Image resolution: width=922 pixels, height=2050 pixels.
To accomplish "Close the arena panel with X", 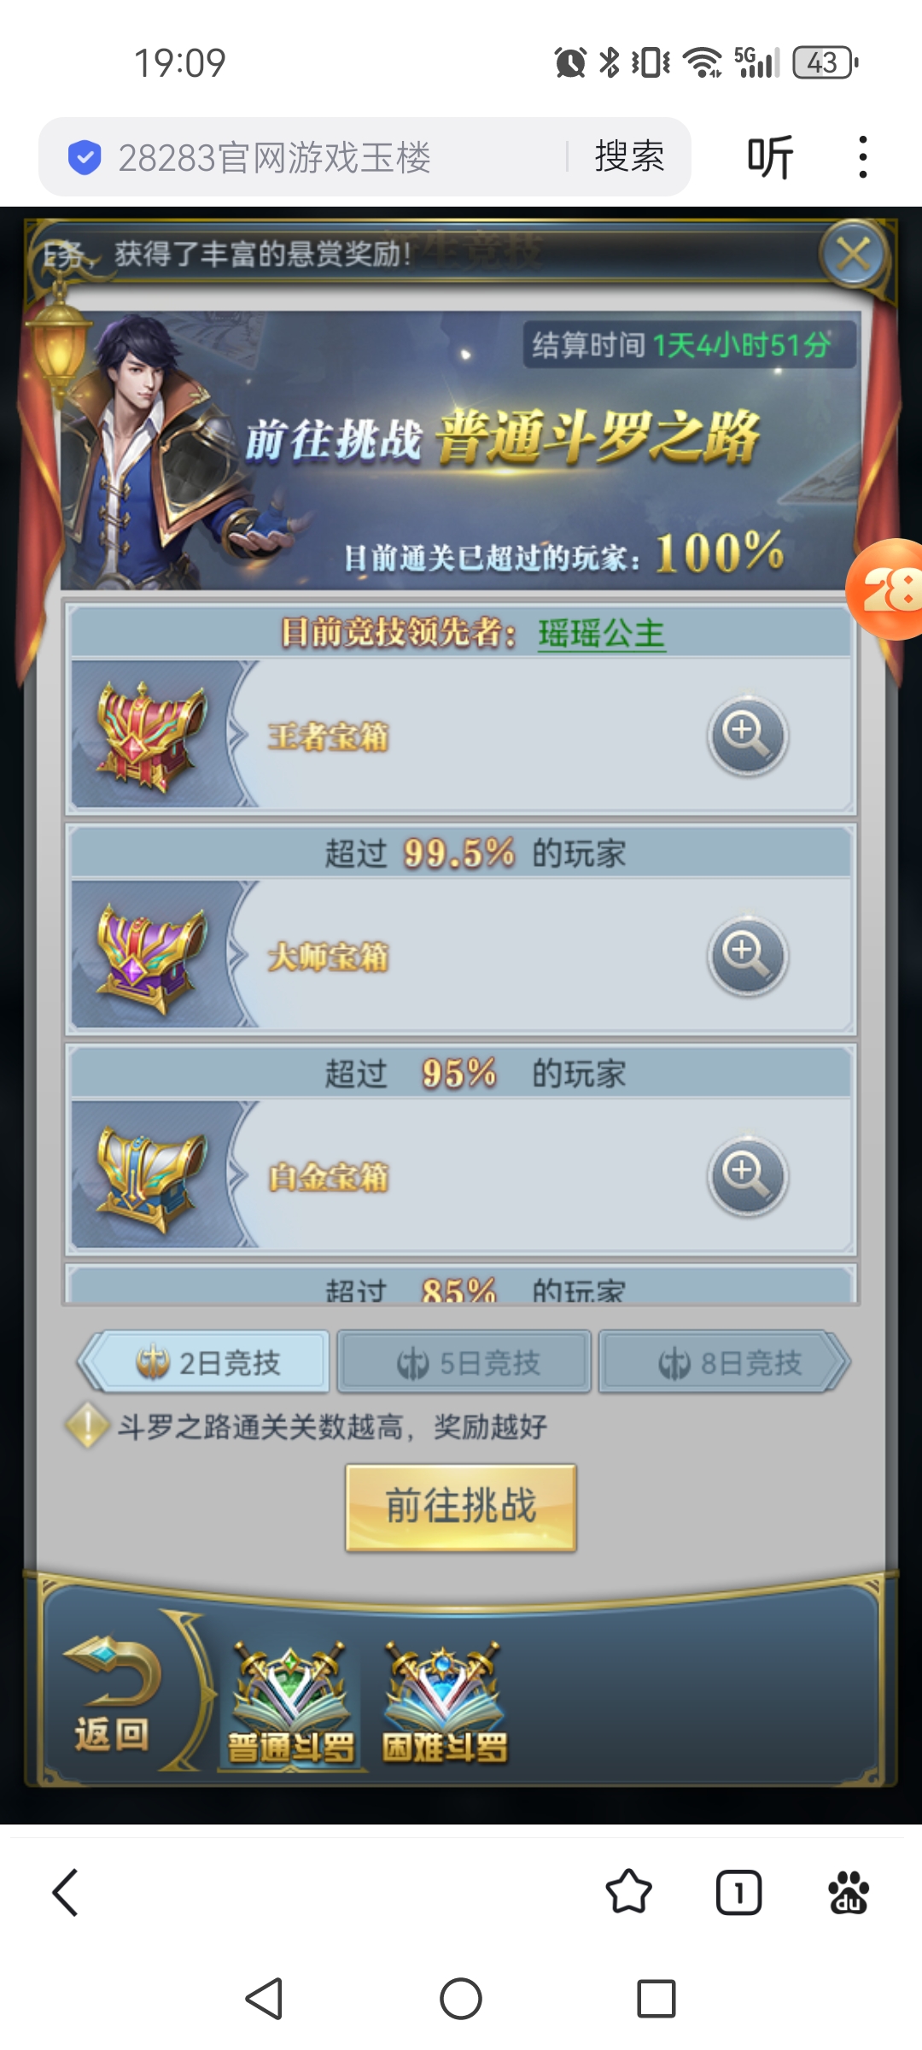I will tap(853, 254).
